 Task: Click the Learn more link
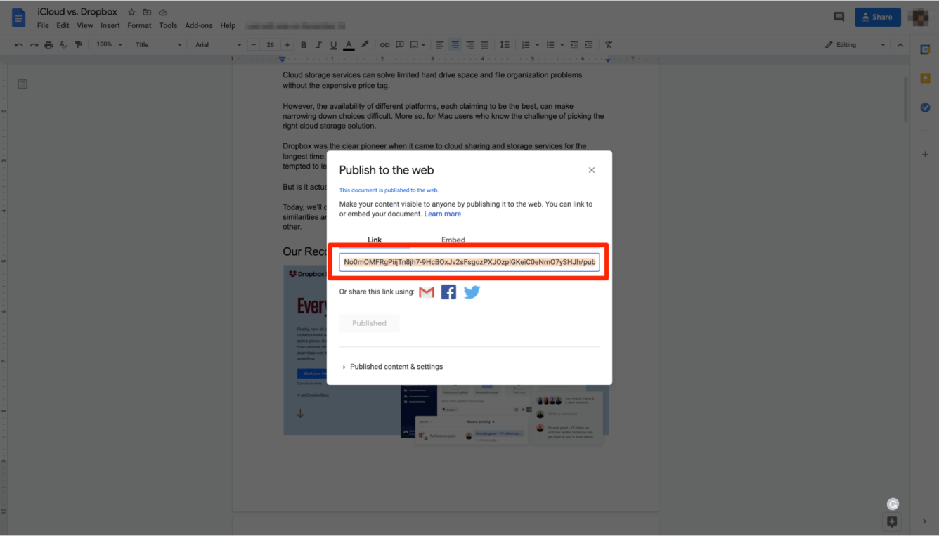[442, 214]
